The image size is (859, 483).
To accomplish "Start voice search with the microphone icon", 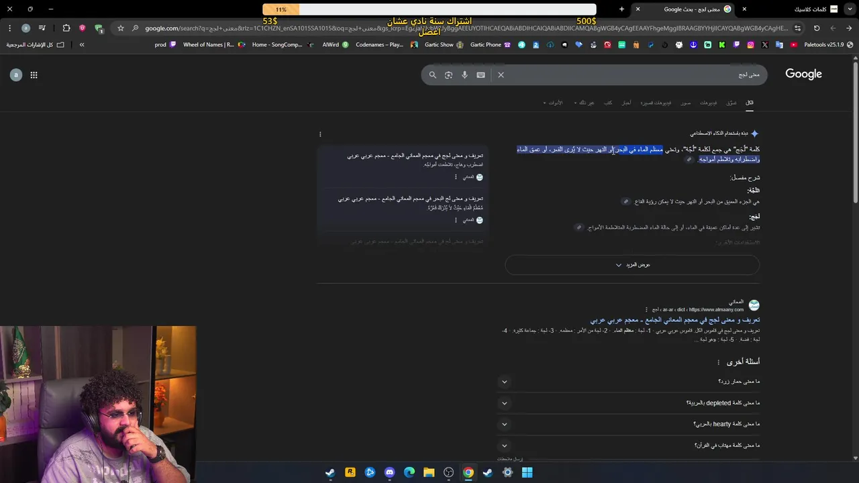I will pyautogui.click(x=464, y=75).
